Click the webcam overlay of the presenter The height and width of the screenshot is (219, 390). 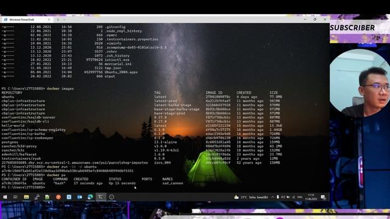point(360,83)
